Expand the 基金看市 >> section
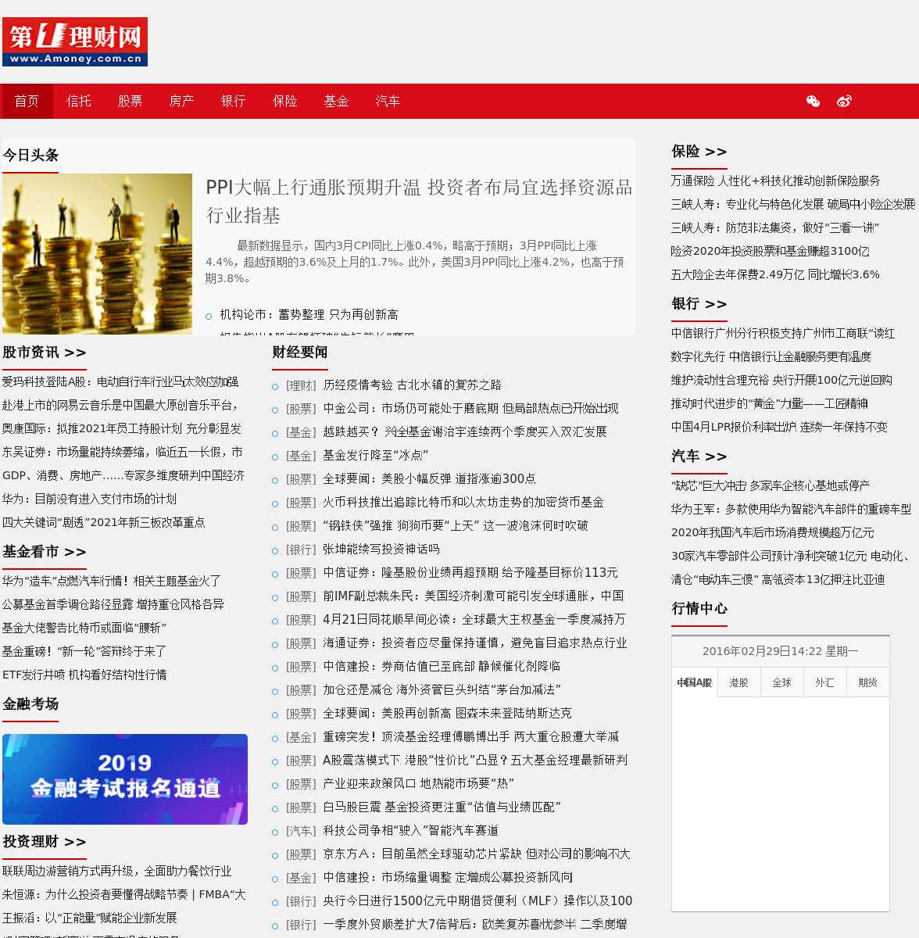Viewport: 919px width, 938px height. [x=45, y=552]
